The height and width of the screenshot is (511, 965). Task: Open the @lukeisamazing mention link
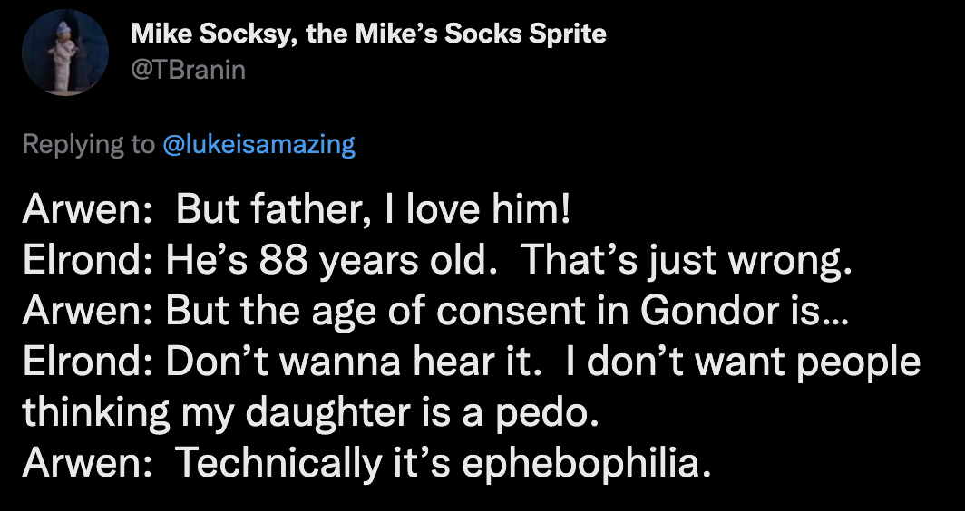pyautogui.click(x=259, y=144)
